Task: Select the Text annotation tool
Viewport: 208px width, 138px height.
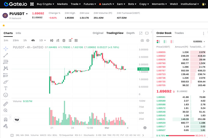Action: pyautogui.click(x=6, y=88)
